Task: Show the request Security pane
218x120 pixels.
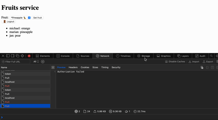Action: click(x=116, y=67)
